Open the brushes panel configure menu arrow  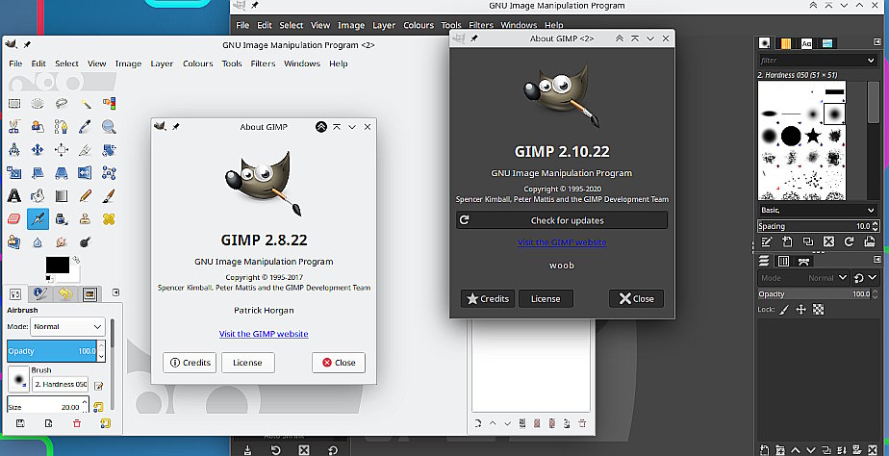[x=877, y=42]
